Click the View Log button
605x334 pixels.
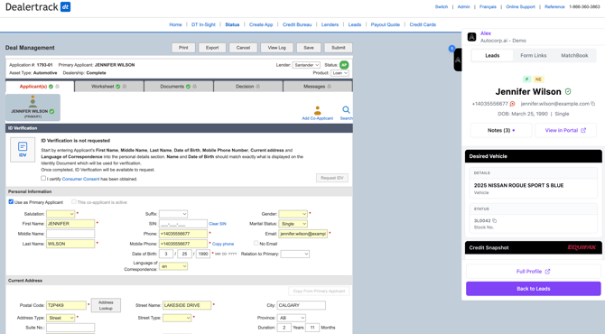(276, 48)
